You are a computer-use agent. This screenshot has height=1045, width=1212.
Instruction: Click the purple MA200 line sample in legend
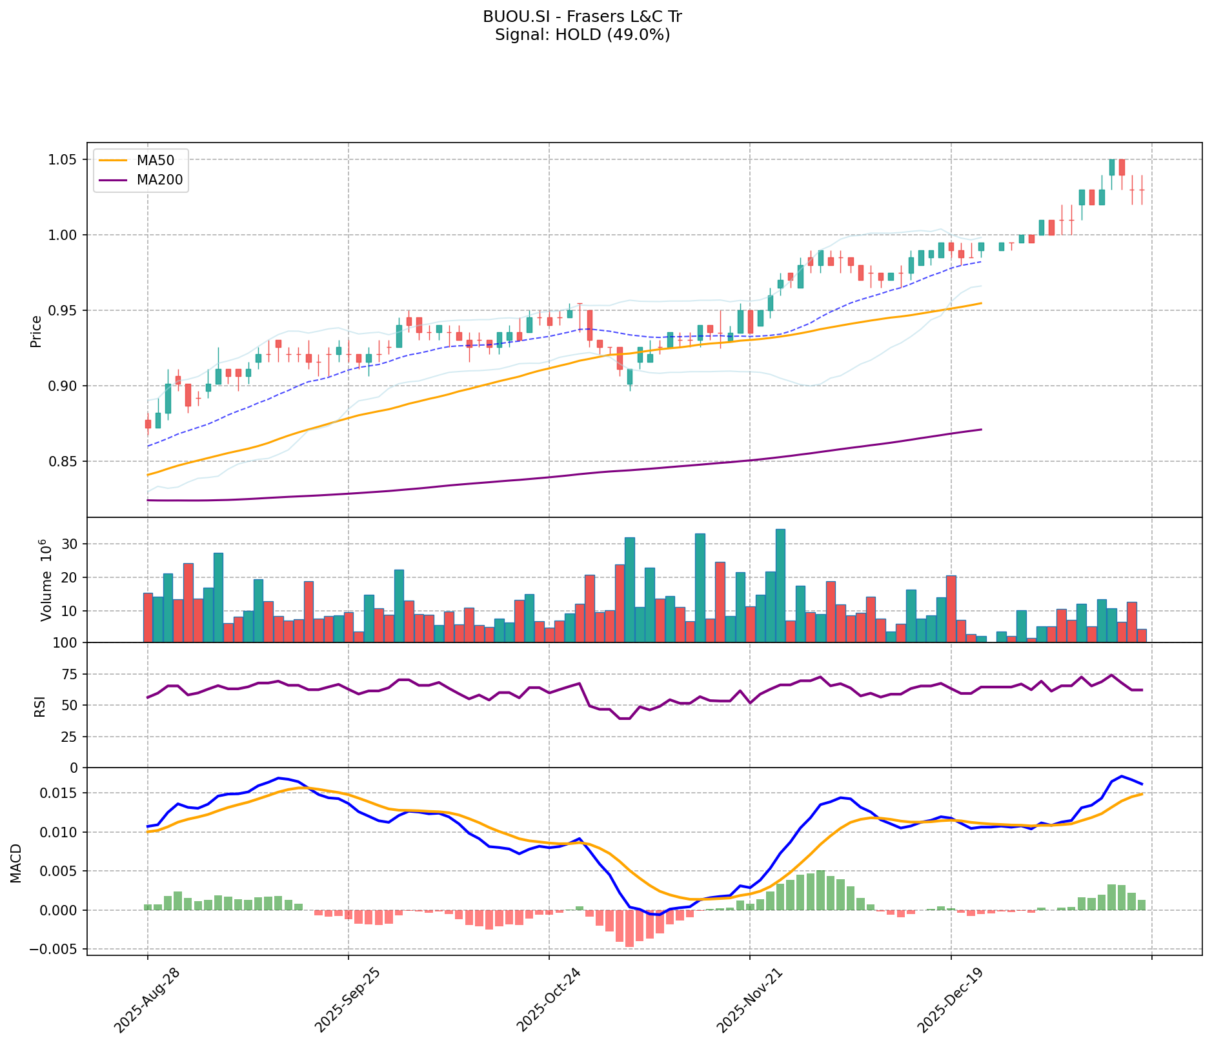click(114, 181)
